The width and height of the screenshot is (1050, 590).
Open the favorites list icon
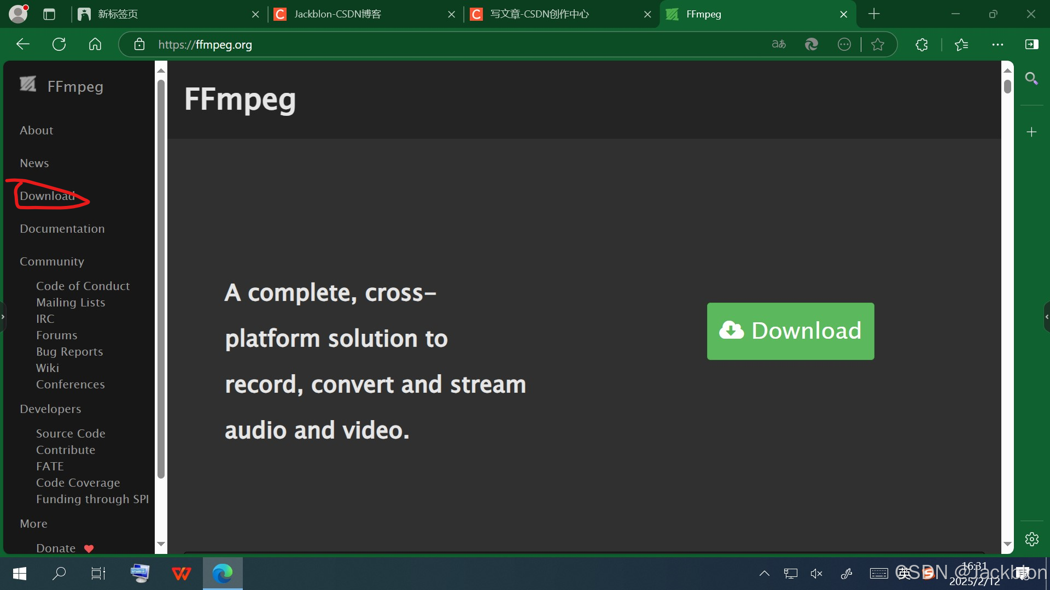[x=961, y=44]
